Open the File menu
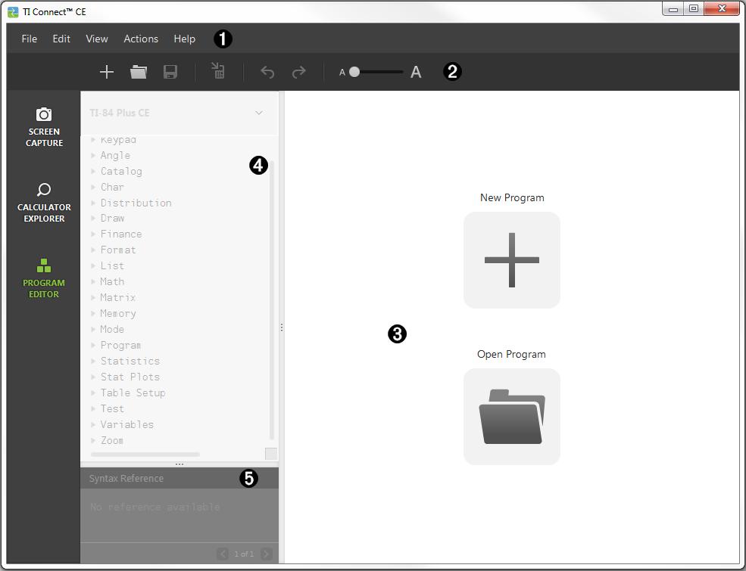Viewport: 746px width, 571px height. pyautogui.click(x=29, y=39)
